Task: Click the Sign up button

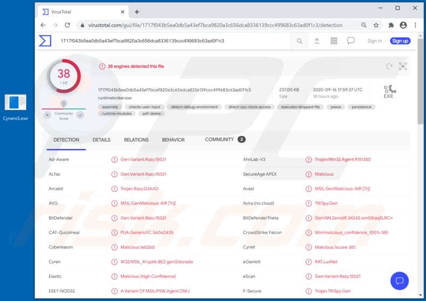Action: [400, 41]
